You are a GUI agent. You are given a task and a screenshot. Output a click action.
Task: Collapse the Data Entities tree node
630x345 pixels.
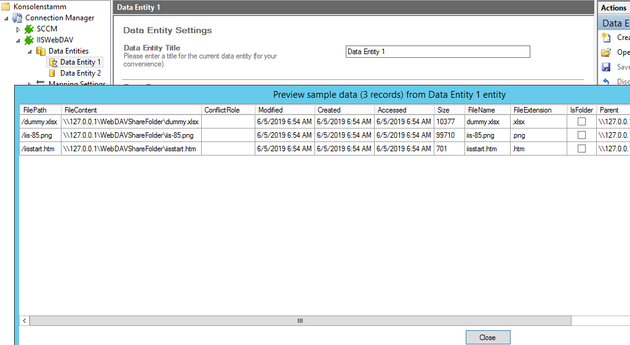coord(30,52)
